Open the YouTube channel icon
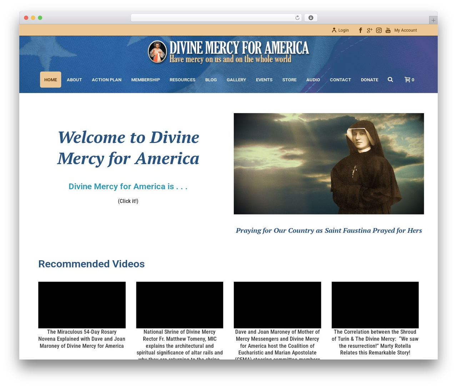The height and width of the screenshot is (387, 457). 388,30
